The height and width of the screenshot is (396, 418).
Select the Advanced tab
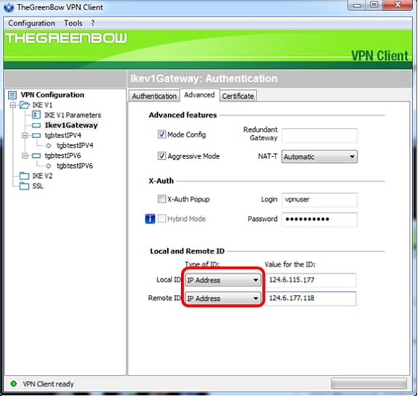[x=199, y=95]
